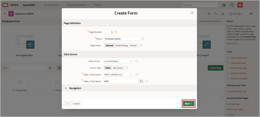This screenshot has width=260, height=117.
Task: Click the back arrow button beside Cancel
Action: (x=68, y=104)
